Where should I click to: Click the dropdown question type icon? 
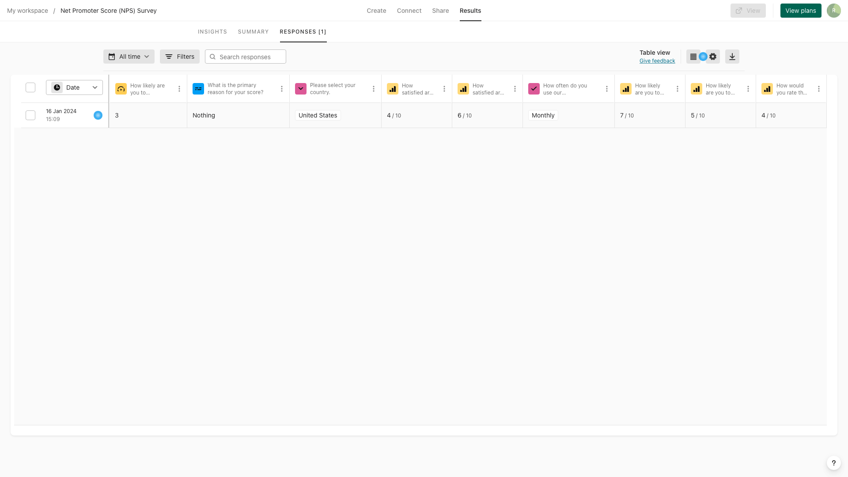pyautogui.click(x=300, y=88)
